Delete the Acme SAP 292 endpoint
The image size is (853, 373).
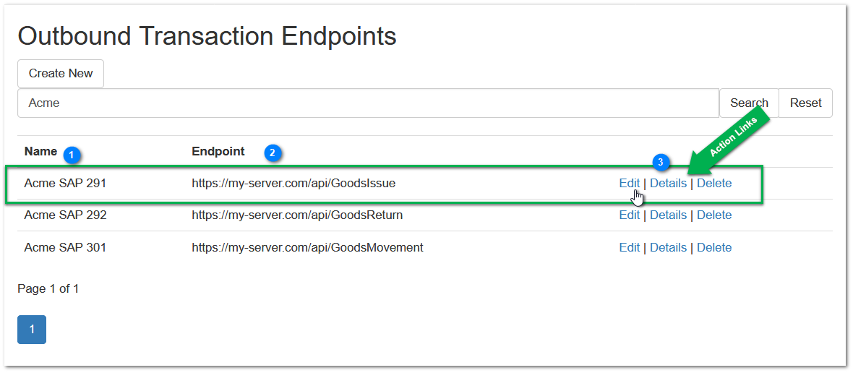pos(714,215)
